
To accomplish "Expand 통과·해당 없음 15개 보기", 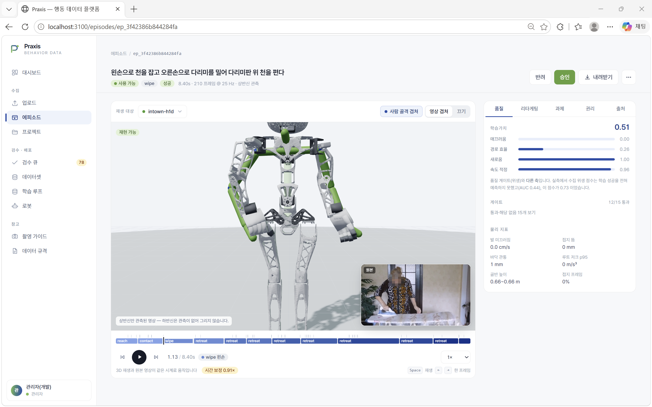I will [x=513, y=212].
